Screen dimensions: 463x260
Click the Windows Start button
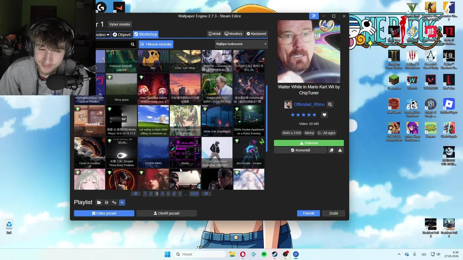pos(167,254)
